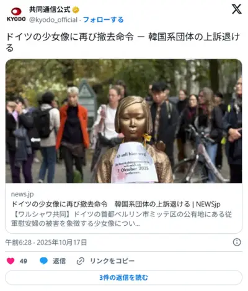Open the statue news article image
This screenshot has height=291, width=248.
(123, 121)
